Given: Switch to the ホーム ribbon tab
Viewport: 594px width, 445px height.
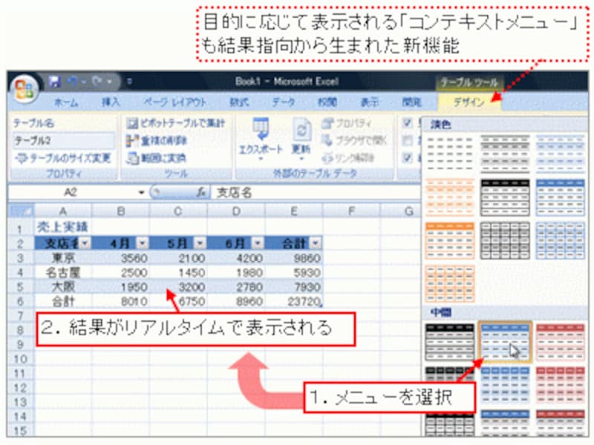Looking at the screenshot, I should click(x=66, y=102).
